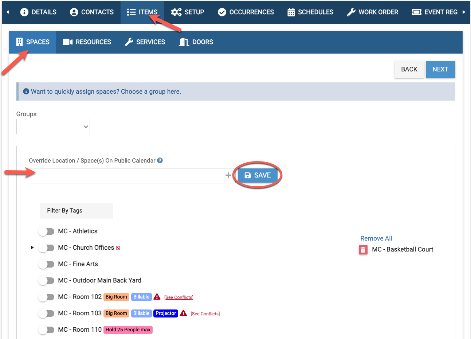This screenshot has width=471, height=339.
Task: Remove MC - Basketball Court with trash button
Action: (x=363, y=249)
